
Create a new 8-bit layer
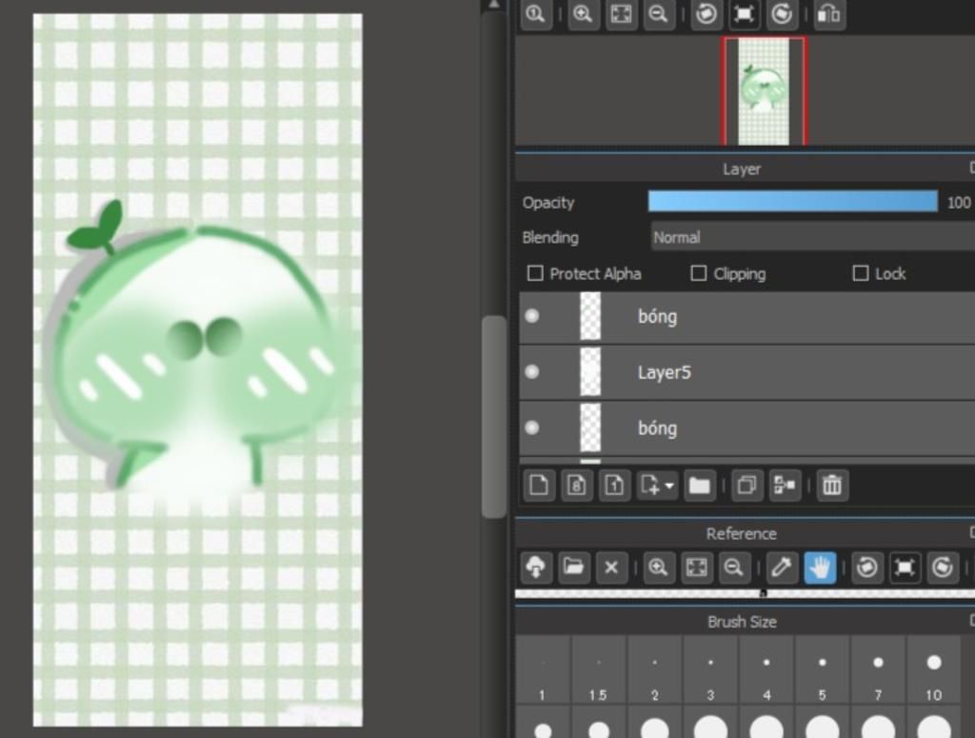point(576,485)
